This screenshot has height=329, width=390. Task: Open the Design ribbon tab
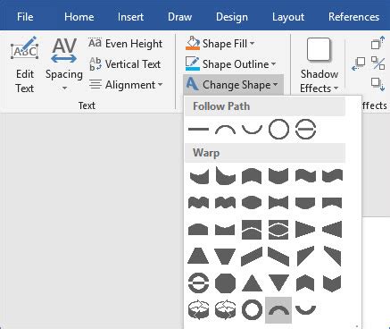232,17
